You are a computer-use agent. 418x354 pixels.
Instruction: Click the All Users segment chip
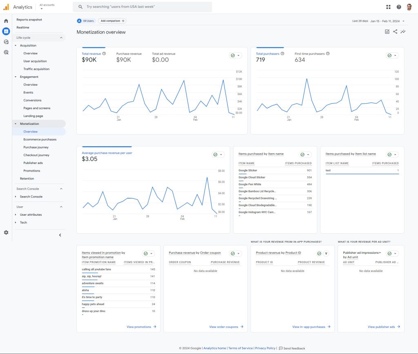click(x=86, y=21)
